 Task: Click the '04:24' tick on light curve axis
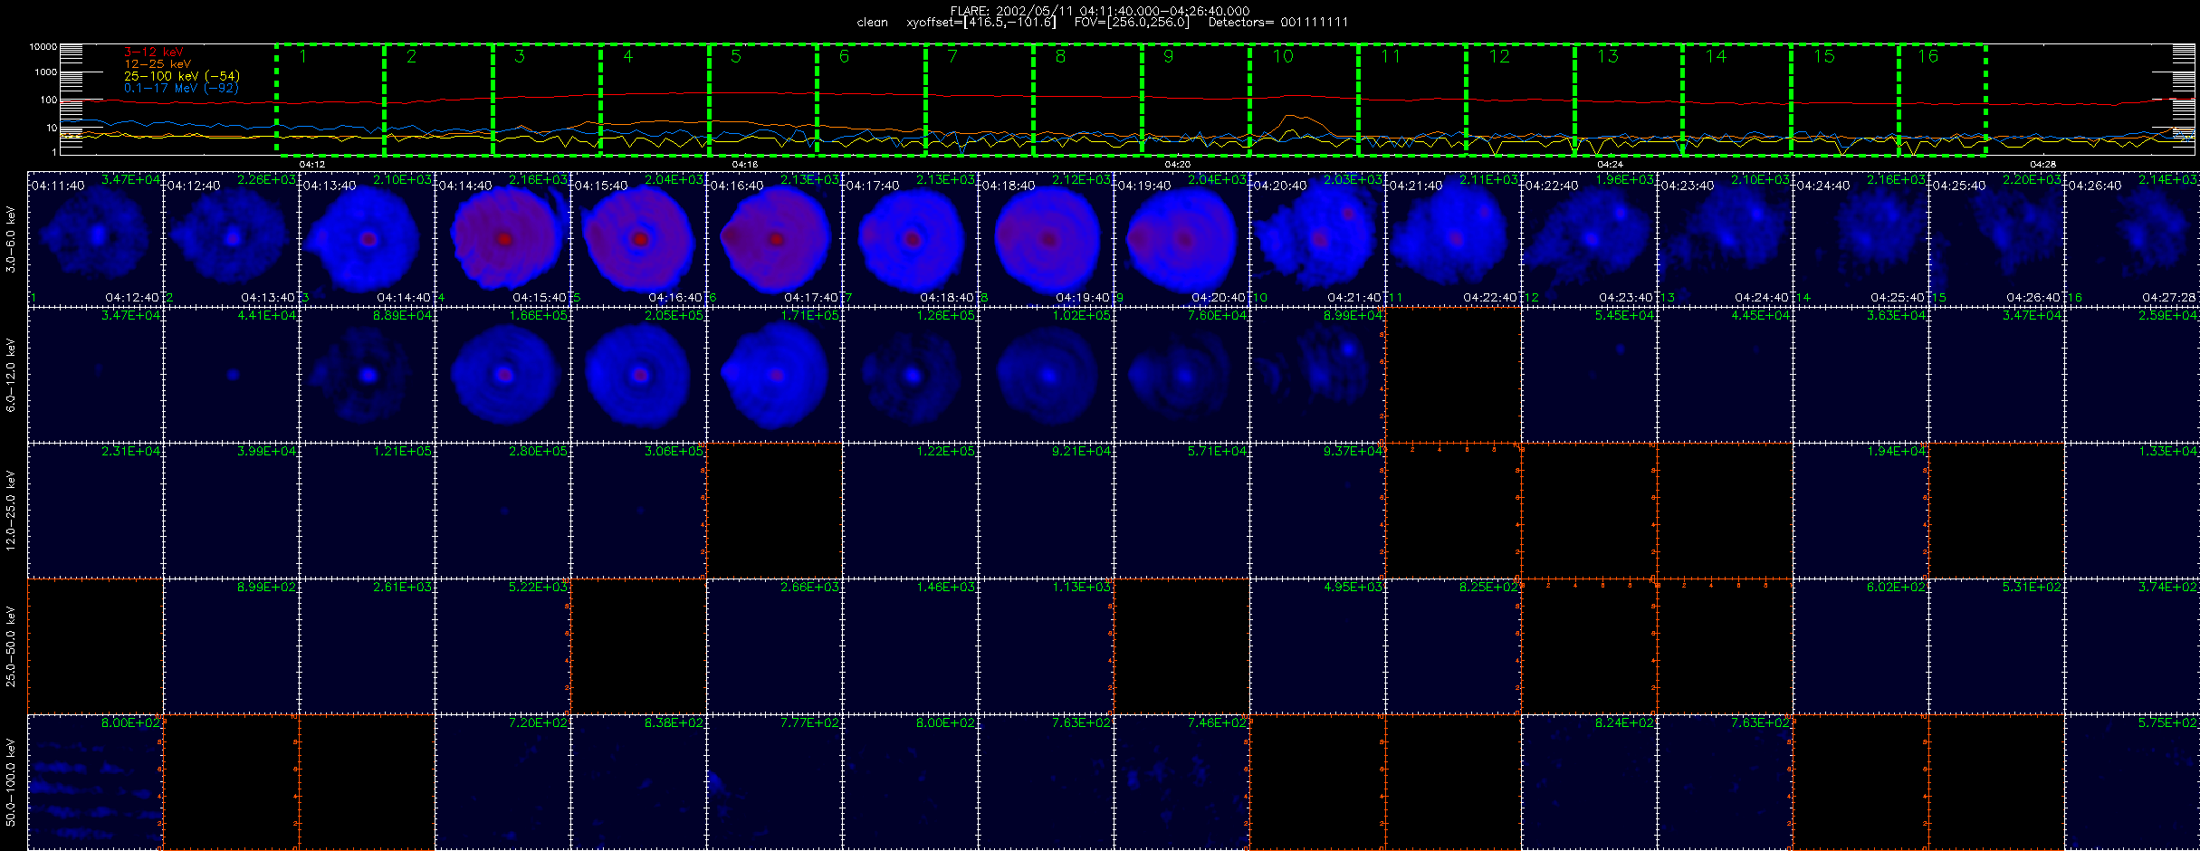[1610, 165]
